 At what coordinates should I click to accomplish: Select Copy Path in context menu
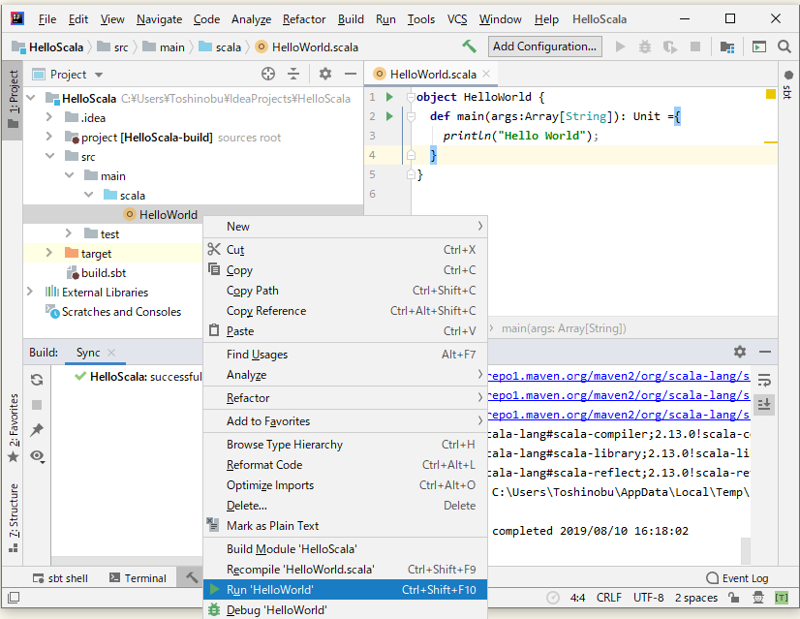click(346, 291)
